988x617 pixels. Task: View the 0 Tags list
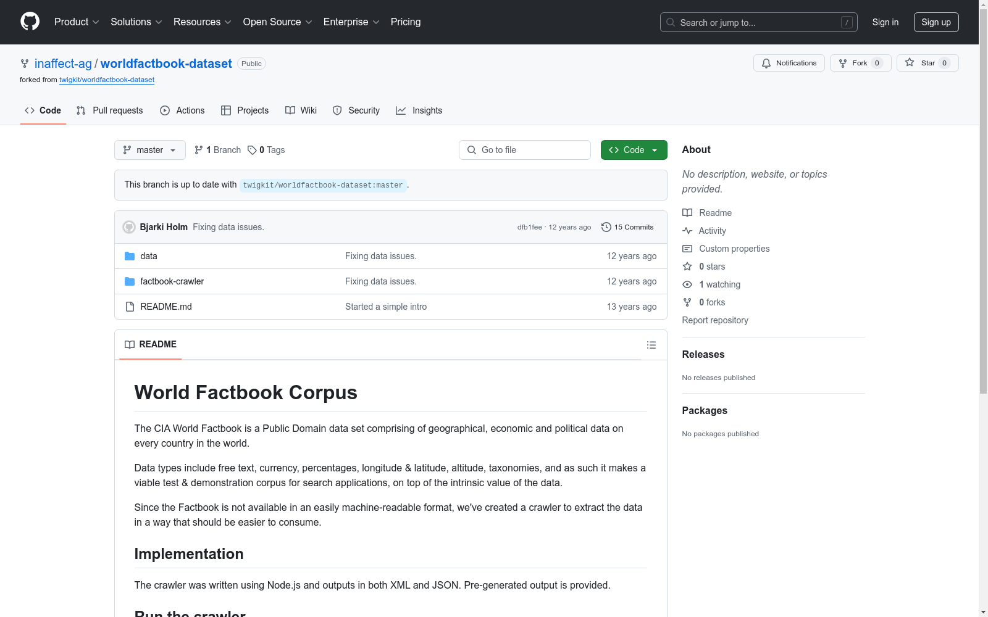click(x=266, y=150)
